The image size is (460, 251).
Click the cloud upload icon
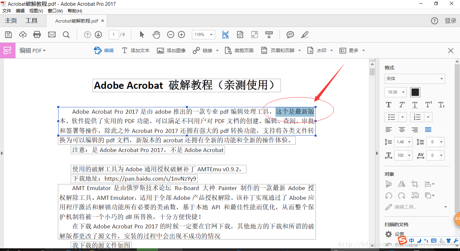23,35
